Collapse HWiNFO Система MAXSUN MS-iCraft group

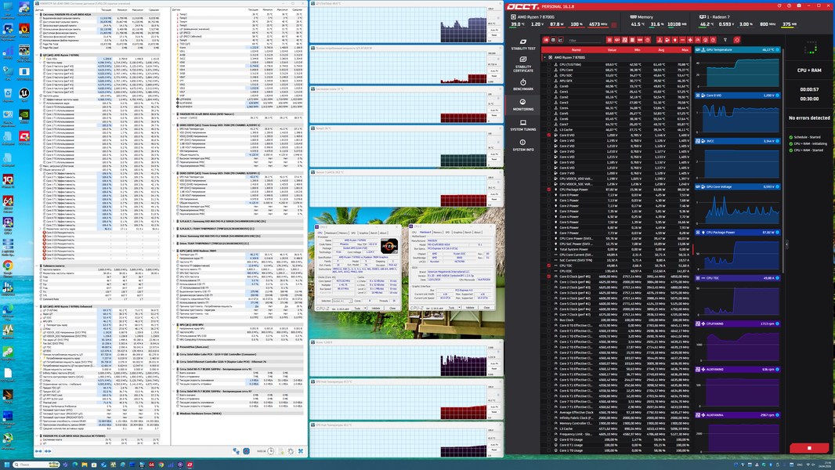click(x=37, y=14)
